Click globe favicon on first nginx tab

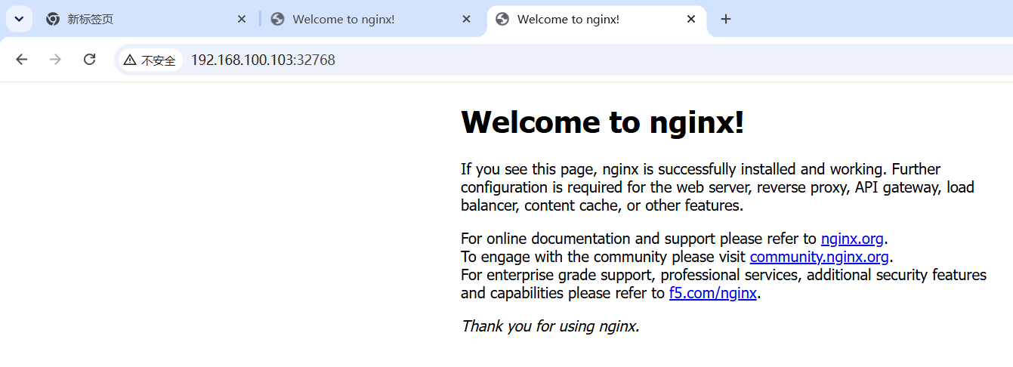click(x=277, y=19)
